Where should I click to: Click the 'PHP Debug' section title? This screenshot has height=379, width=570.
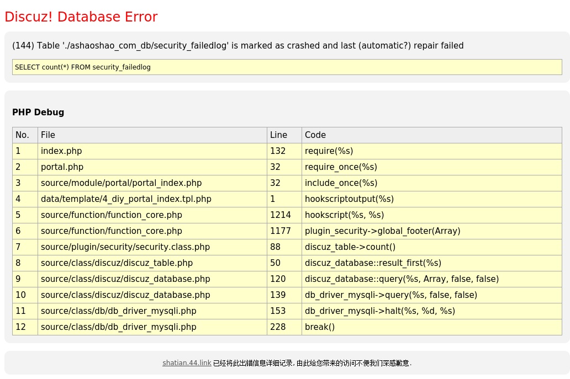(x=38, y=113)
